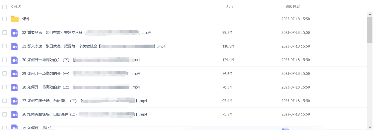Open file 27 如何克服怯场（下）

[85, 101]
